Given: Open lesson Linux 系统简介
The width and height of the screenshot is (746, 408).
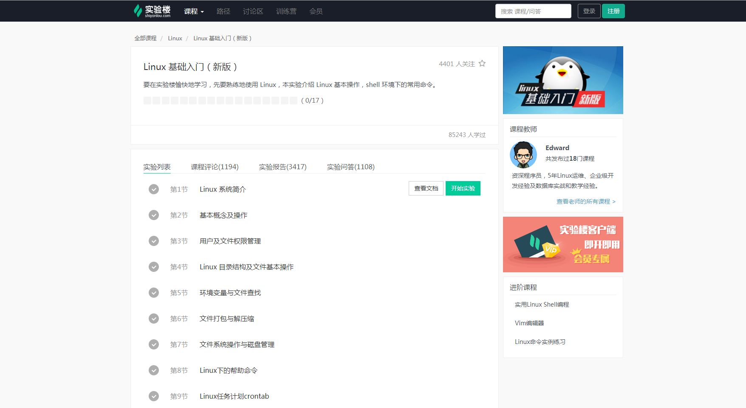Looking at the screenshot, I should [x=223, y=189].
